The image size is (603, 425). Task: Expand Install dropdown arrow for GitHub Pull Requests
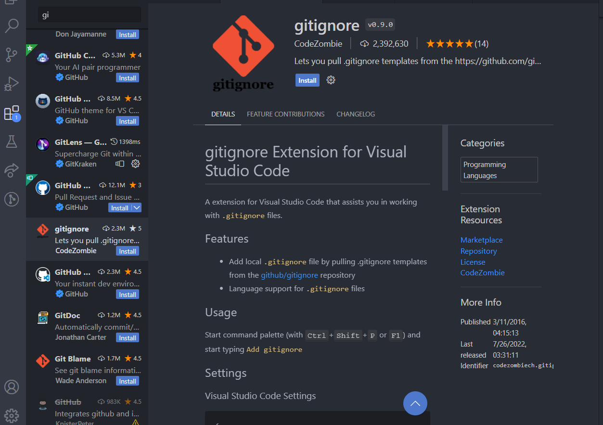click(x=137, y=207)
